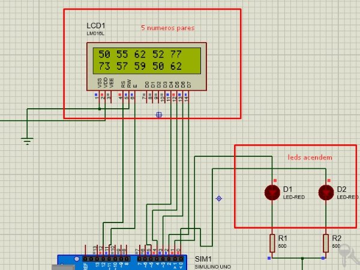Select the LCD1 component label

(x=95, y=28)
